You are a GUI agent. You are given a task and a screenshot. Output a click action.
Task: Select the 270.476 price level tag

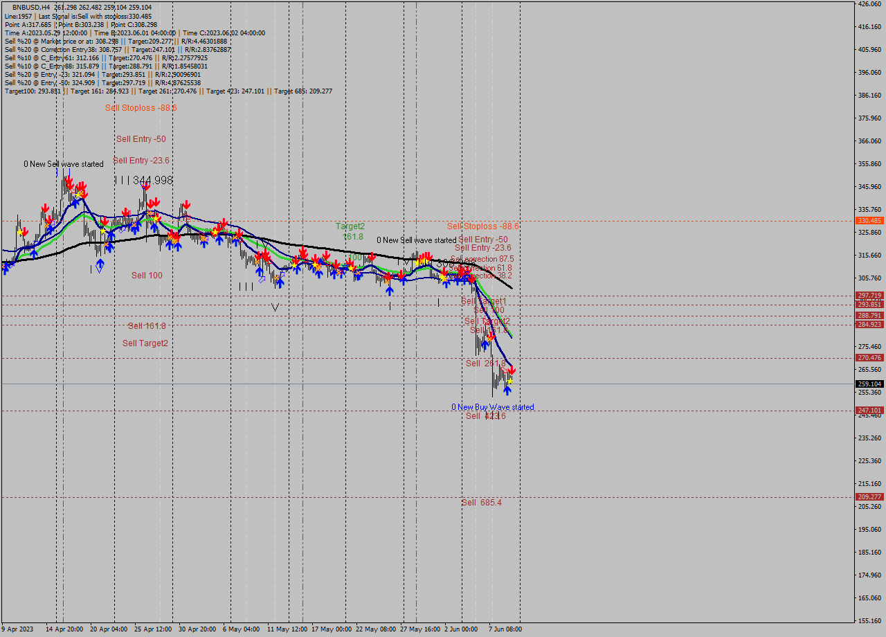point(869,358)
